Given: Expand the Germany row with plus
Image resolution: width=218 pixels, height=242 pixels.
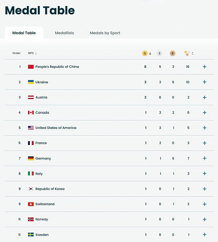Looking at the screenshot, I should coord(205,158).
